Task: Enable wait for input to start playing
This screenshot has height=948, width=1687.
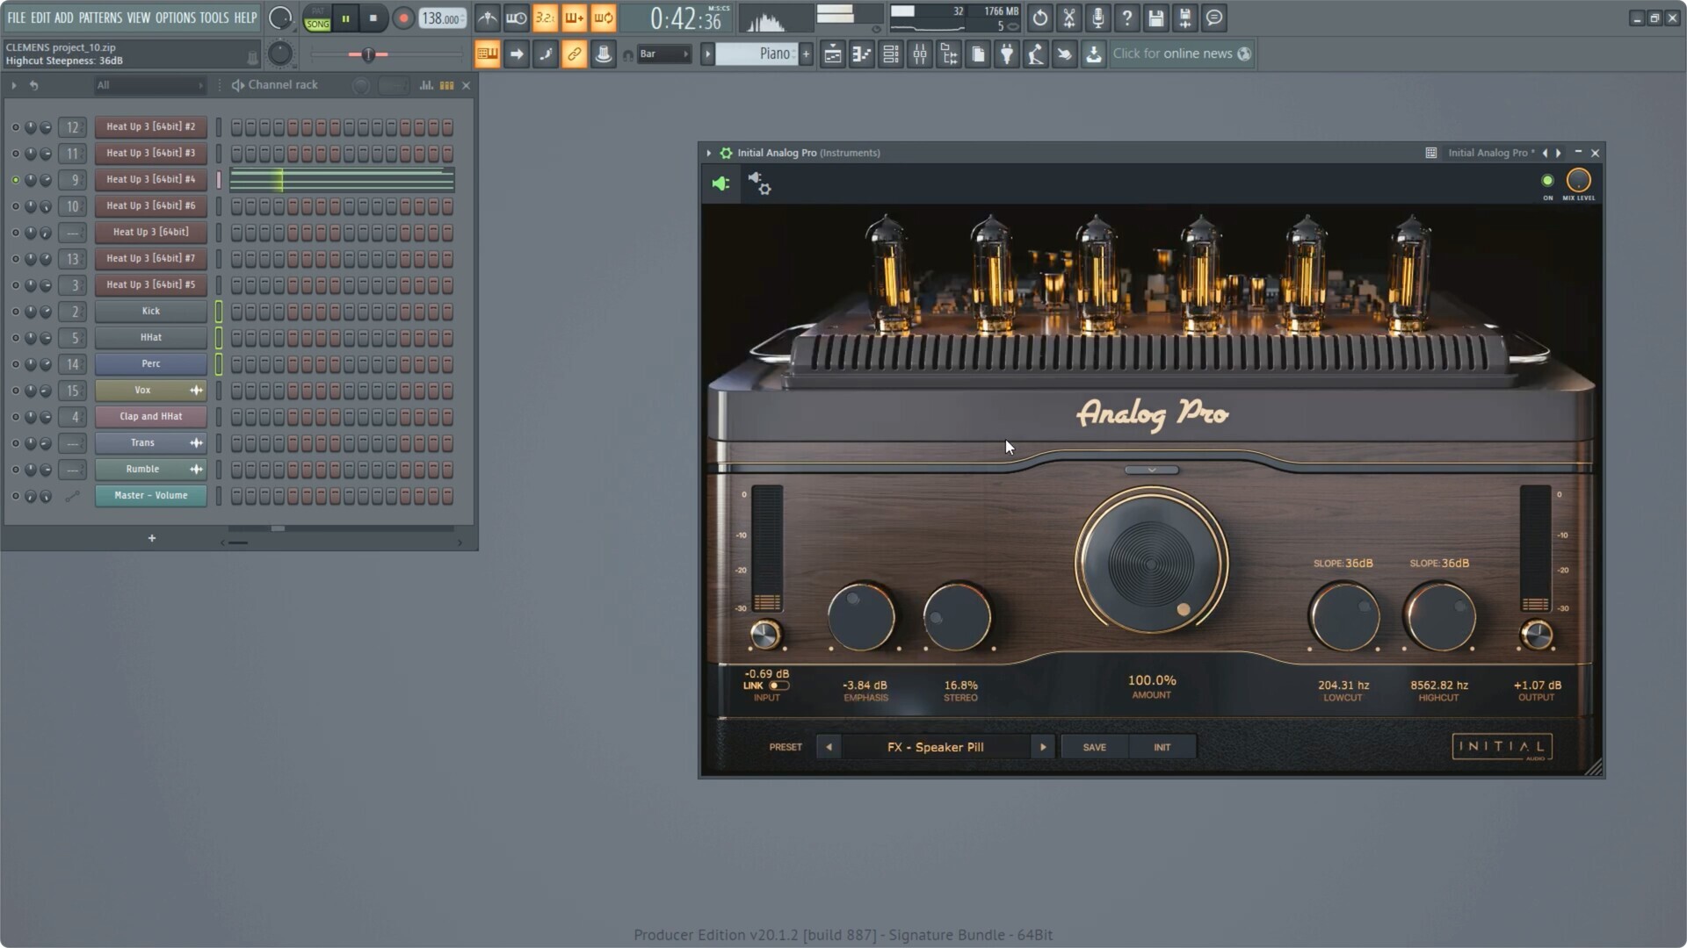Action: (x=517, y=18)
